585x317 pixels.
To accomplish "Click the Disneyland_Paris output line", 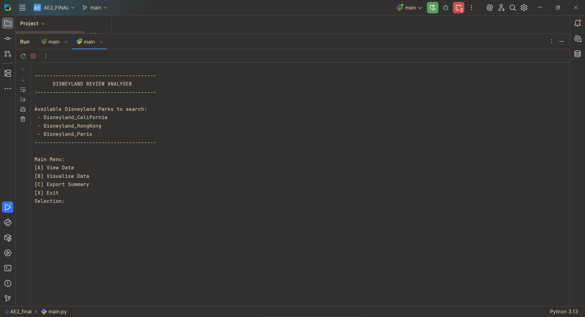I will (x=65, y=134).
